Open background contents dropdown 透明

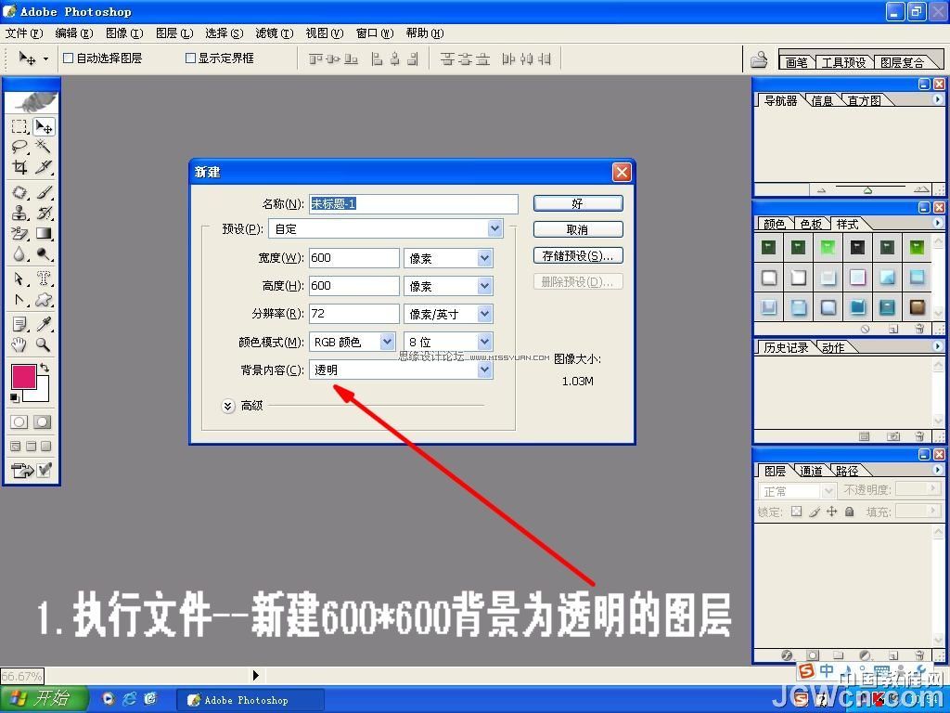pyautogui.click(x=401, y=369)
